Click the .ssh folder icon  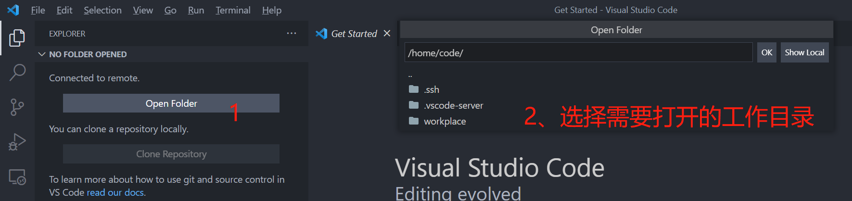pyautogui.click(x=414, y=89)
